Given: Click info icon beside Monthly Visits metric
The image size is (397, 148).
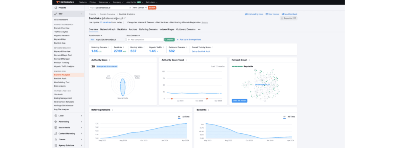Looking at the screenshot, I should [144, 47].
